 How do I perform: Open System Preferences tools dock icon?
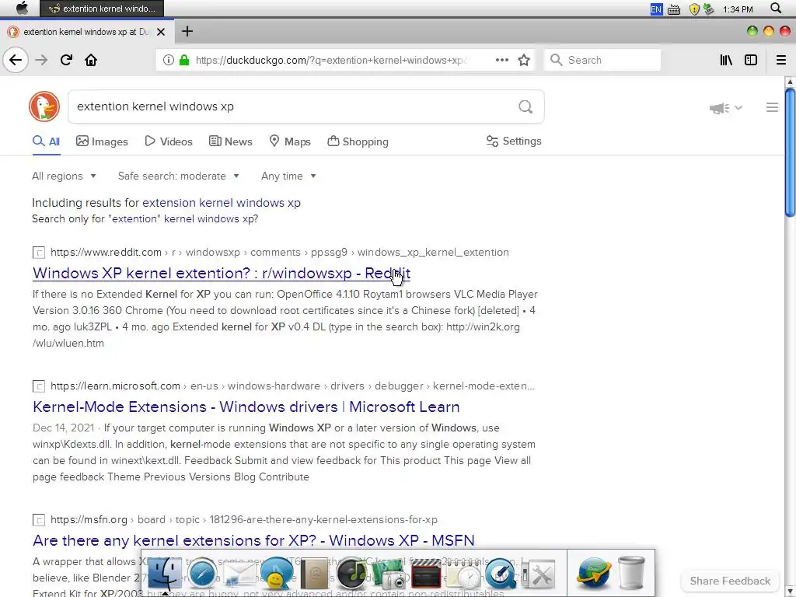(538, 574)
